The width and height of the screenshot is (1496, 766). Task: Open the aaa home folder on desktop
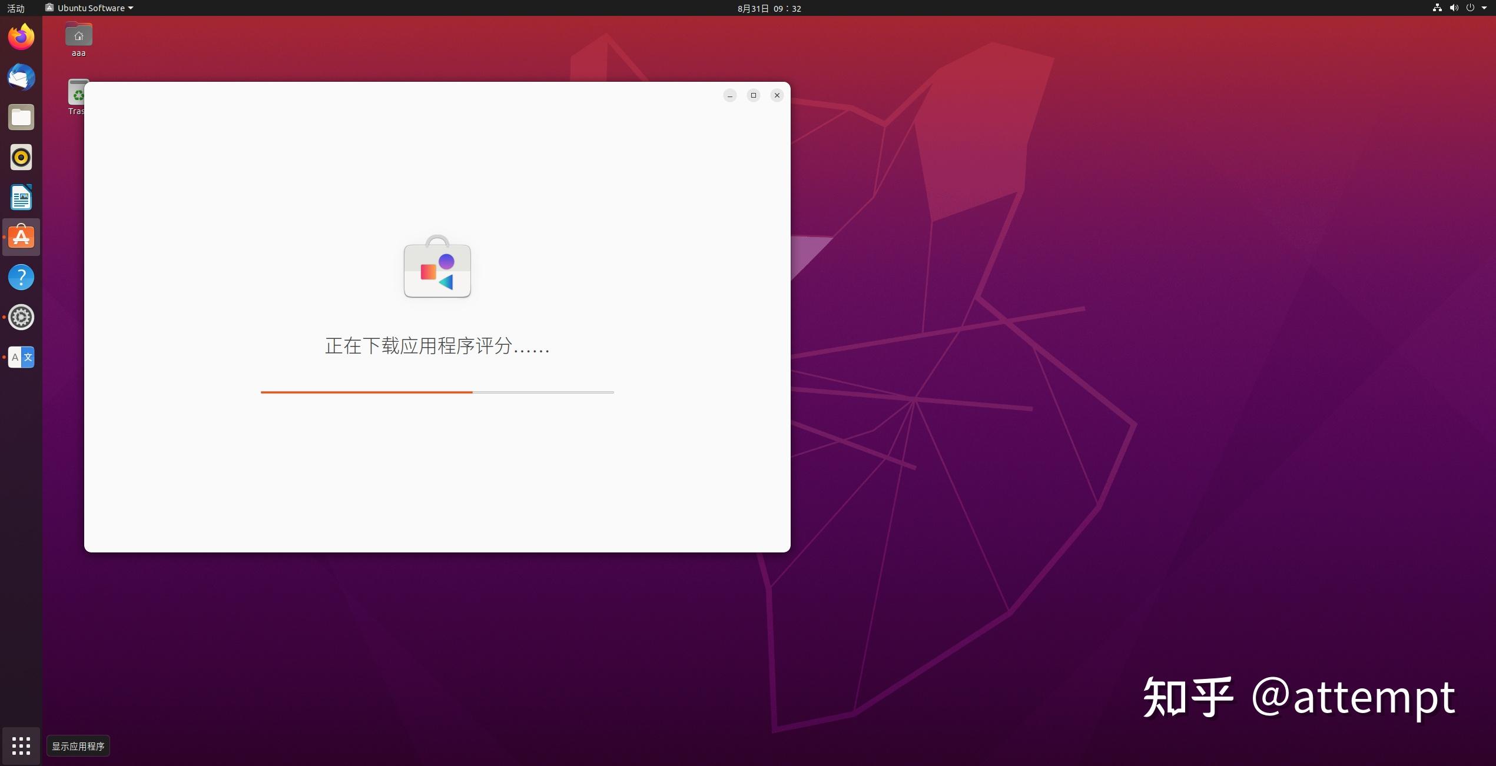tap(78, 39)
